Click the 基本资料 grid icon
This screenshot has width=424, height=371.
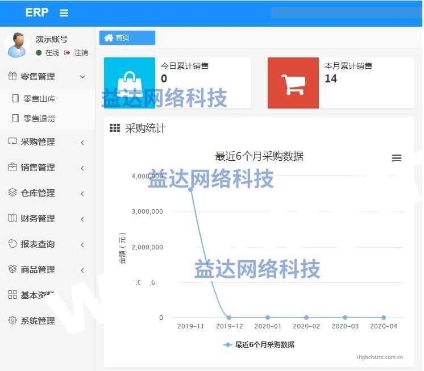click(13, 294)
